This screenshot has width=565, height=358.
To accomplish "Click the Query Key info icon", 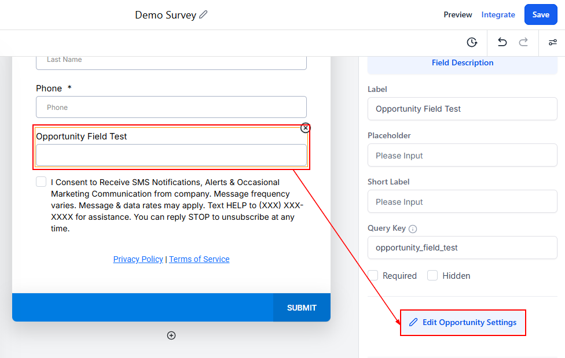I will [x=413, y=228].
